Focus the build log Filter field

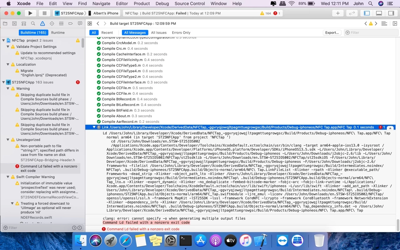[x=371, y=32]
